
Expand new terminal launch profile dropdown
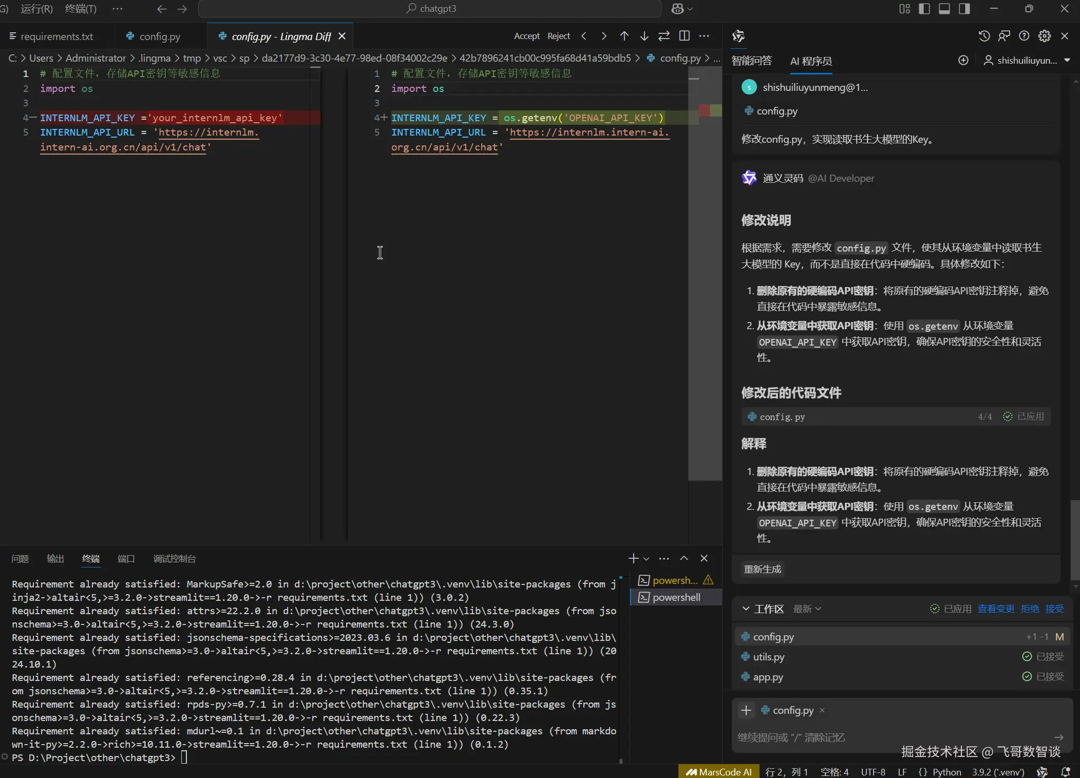click(x=647, y=559)
